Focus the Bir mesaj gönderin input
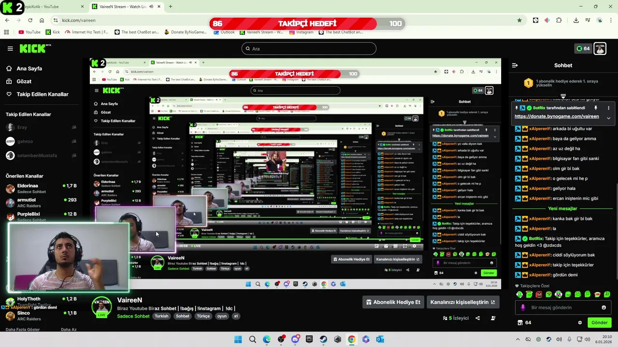Screen dimensions: 618x347 (x=563, y=307)
